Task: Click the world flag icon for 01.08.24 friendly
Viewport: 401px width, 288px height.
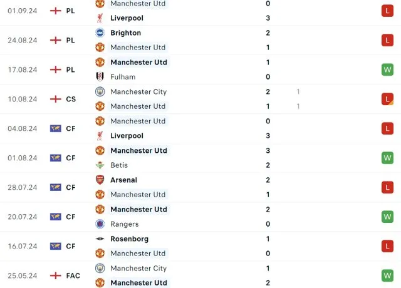Action: [56, 158]
